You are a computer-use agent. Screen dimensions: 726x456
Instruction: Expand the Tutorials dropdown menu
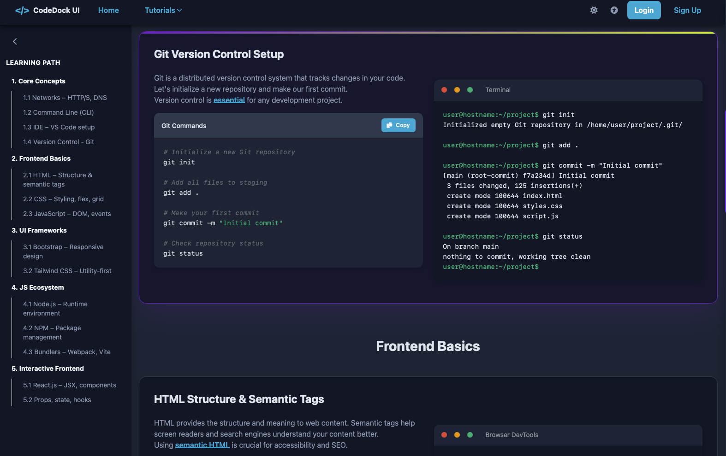click(x=163, y=10)
